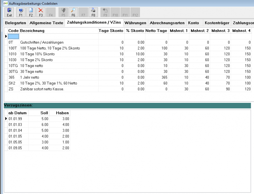Image resolution: width=254 pixels, height=194 pixels.
Task: Click Haben value 1.00
Action: [x=59, y=142]
